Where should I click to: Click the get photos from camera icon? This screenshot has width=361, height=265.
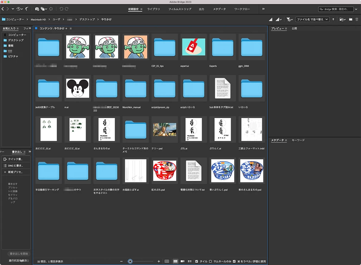[37, 9]
